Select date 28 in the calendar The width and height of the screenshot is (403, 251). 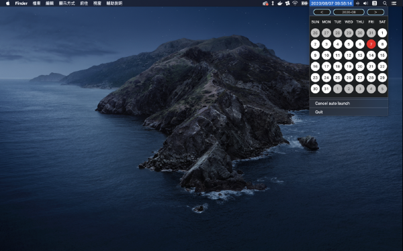pos(371,78)
